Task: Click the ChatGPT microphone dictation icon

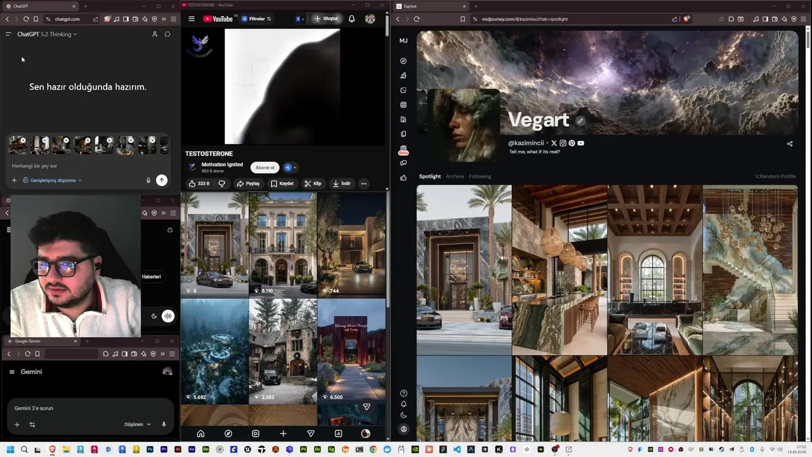Action: (x=148, y=180)
